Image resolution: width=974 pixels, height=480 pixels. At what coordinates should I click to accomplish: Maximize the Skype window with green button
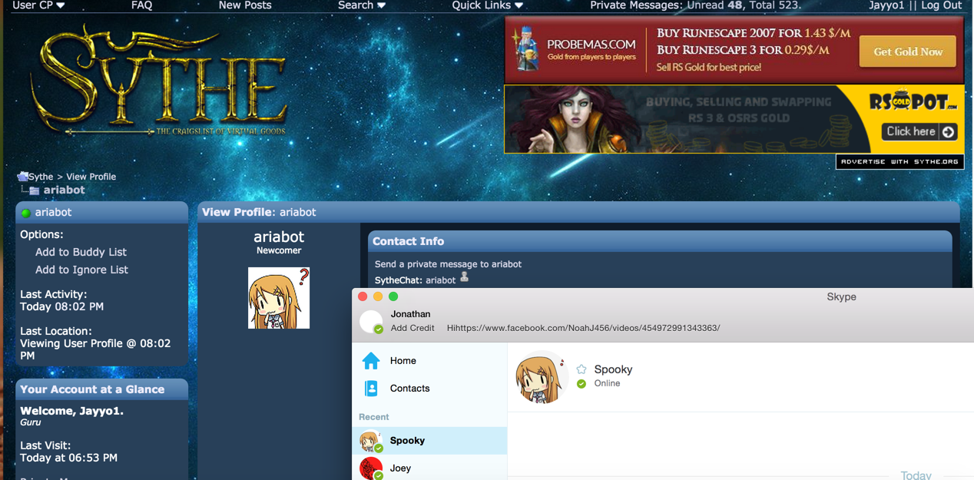(393, 296)
